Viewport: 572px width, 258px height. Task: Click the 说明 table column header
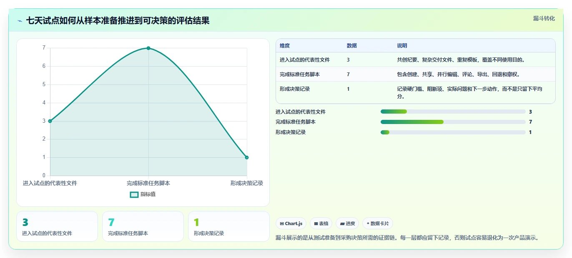pos(402,46)
